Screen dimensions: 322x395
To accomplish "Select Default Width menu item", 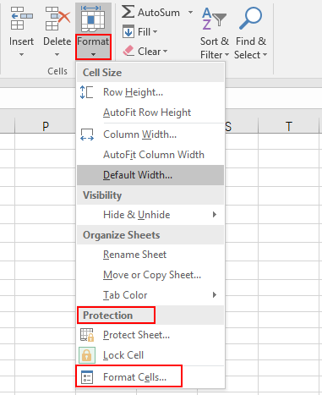I will click(x=150, y=175).
